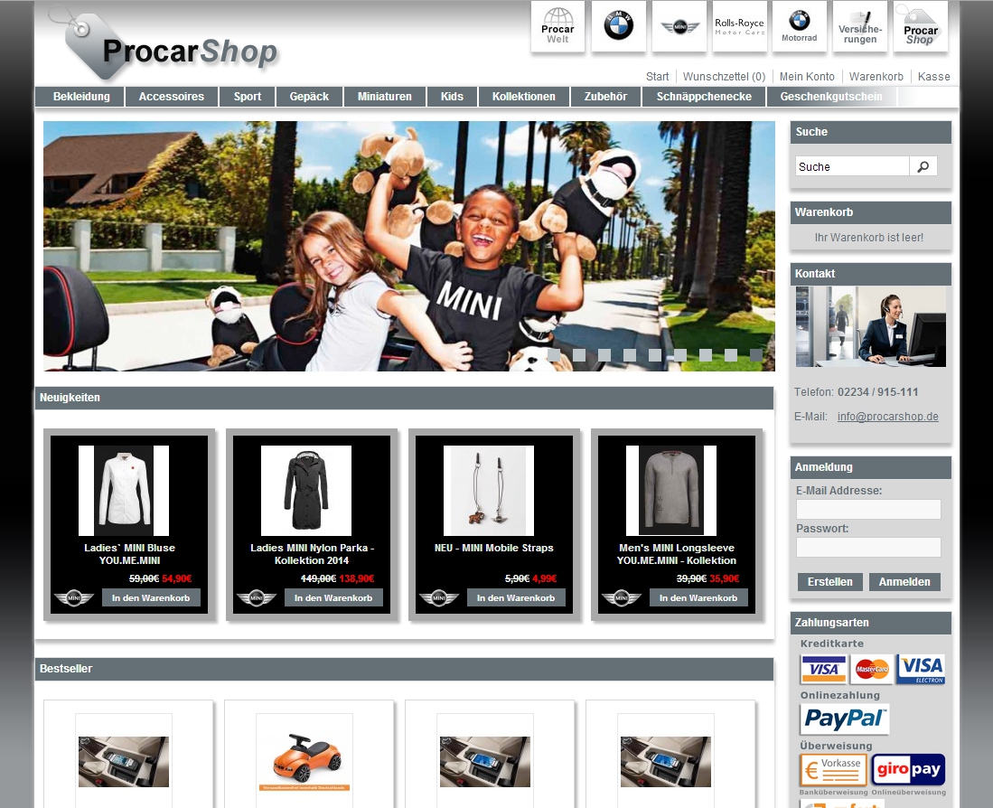Select the first banner slide indicator
Viewport: 993px width, 808px height.
click(554, 355)
